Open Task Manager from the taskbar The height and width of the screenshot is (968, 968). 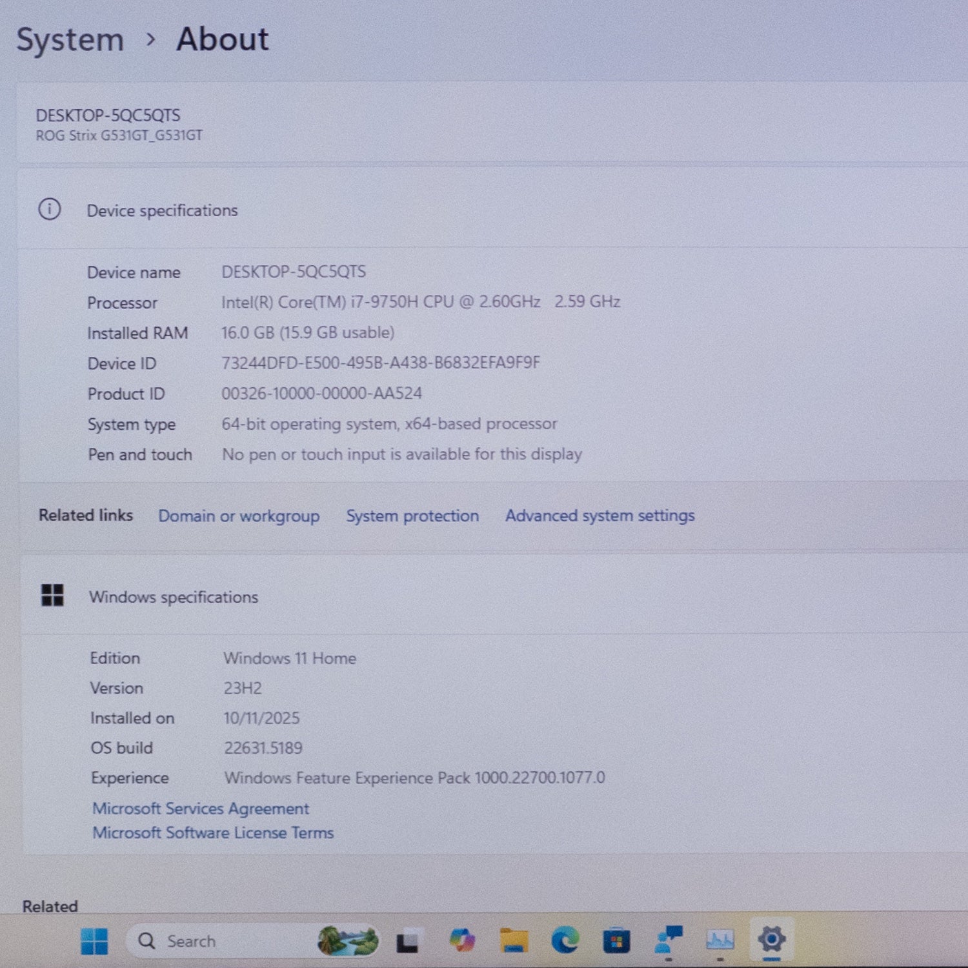click(720, 940)
